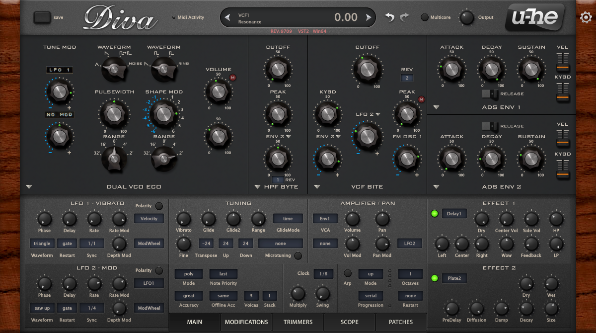
Task: Open the Plate2 effect type dropdown
Action: (454, 278)
